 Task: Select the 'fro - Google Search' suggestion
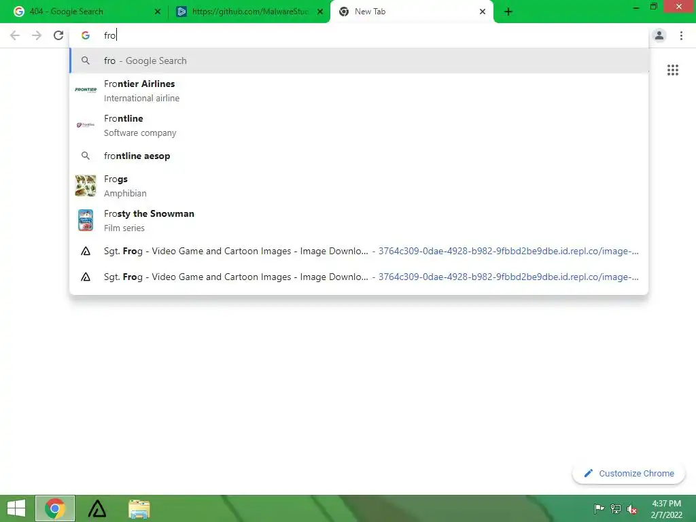point(359,60)
